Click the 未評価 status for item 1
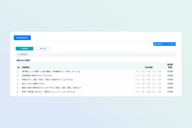The width and height of the screenshot is (192, 128). pyautogui.click(x=170, y=71)
